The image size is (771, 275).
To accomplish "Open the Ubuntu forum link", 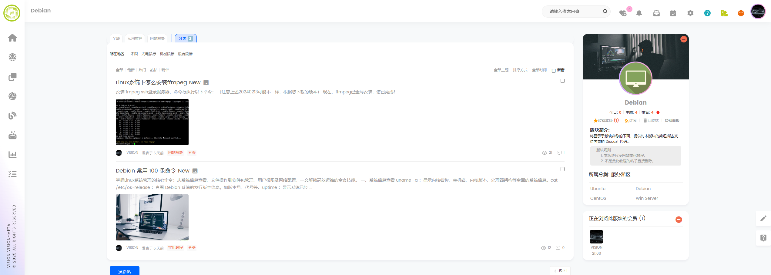I will point(598,189).
